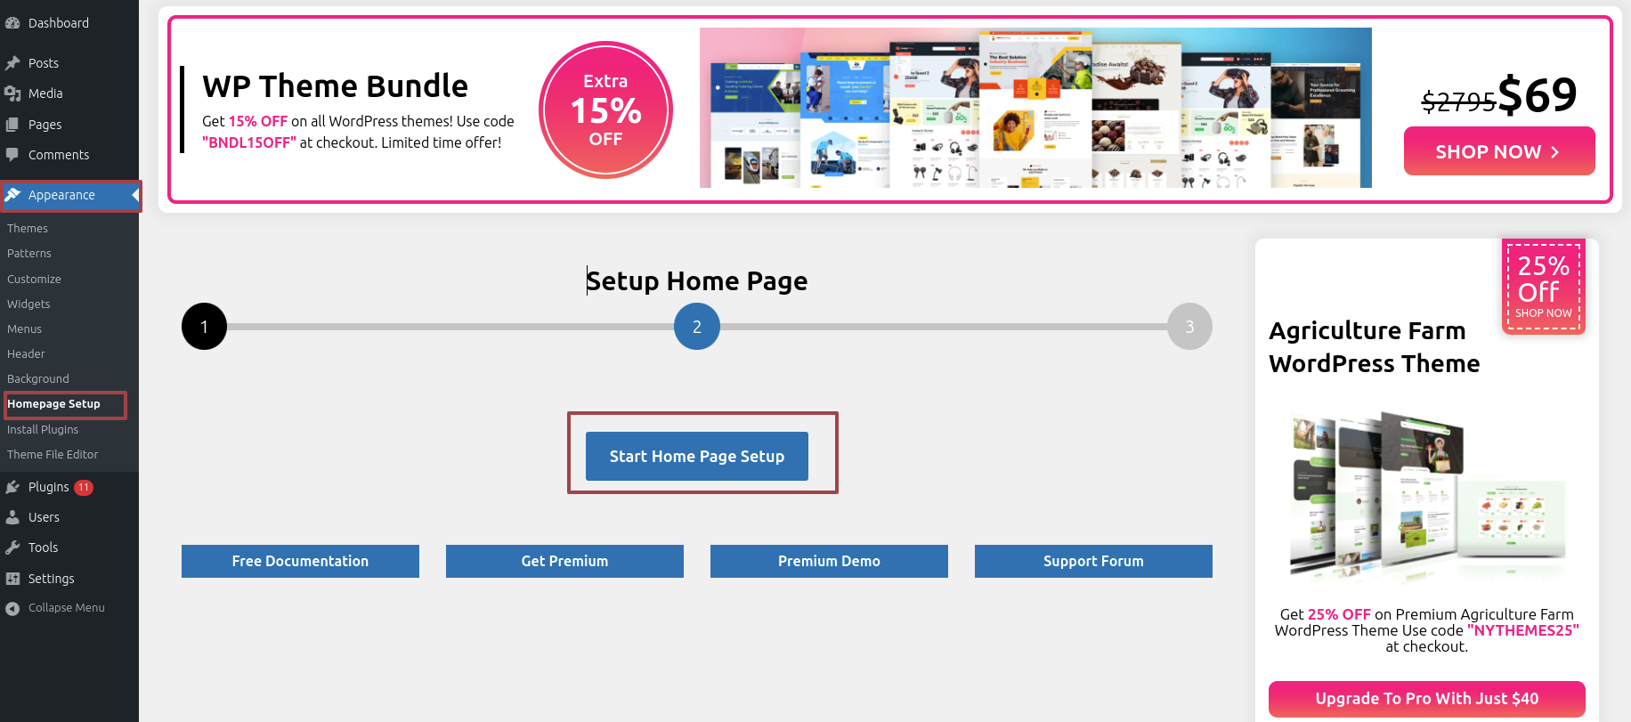
Task: Click the Get Premium button
Action: coord(564,561)
